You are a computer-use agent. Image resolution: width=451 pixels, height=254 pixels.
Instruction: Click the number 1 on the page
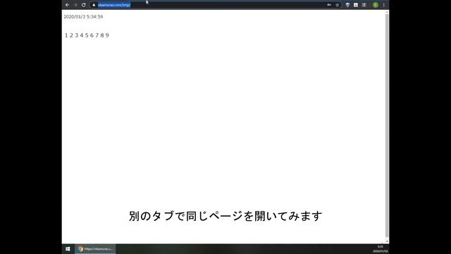[66, 35]
